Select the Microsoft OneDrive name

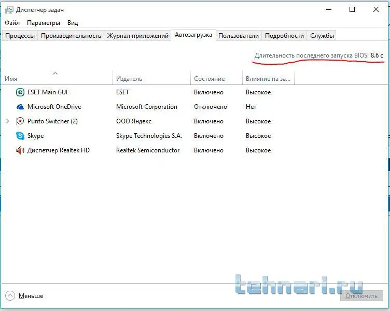click(x=54, y=107)
